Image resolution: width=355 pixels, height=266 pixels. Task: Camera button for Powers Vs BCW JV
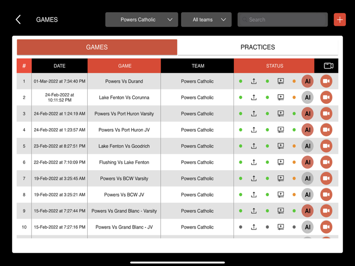click(326, 195)
